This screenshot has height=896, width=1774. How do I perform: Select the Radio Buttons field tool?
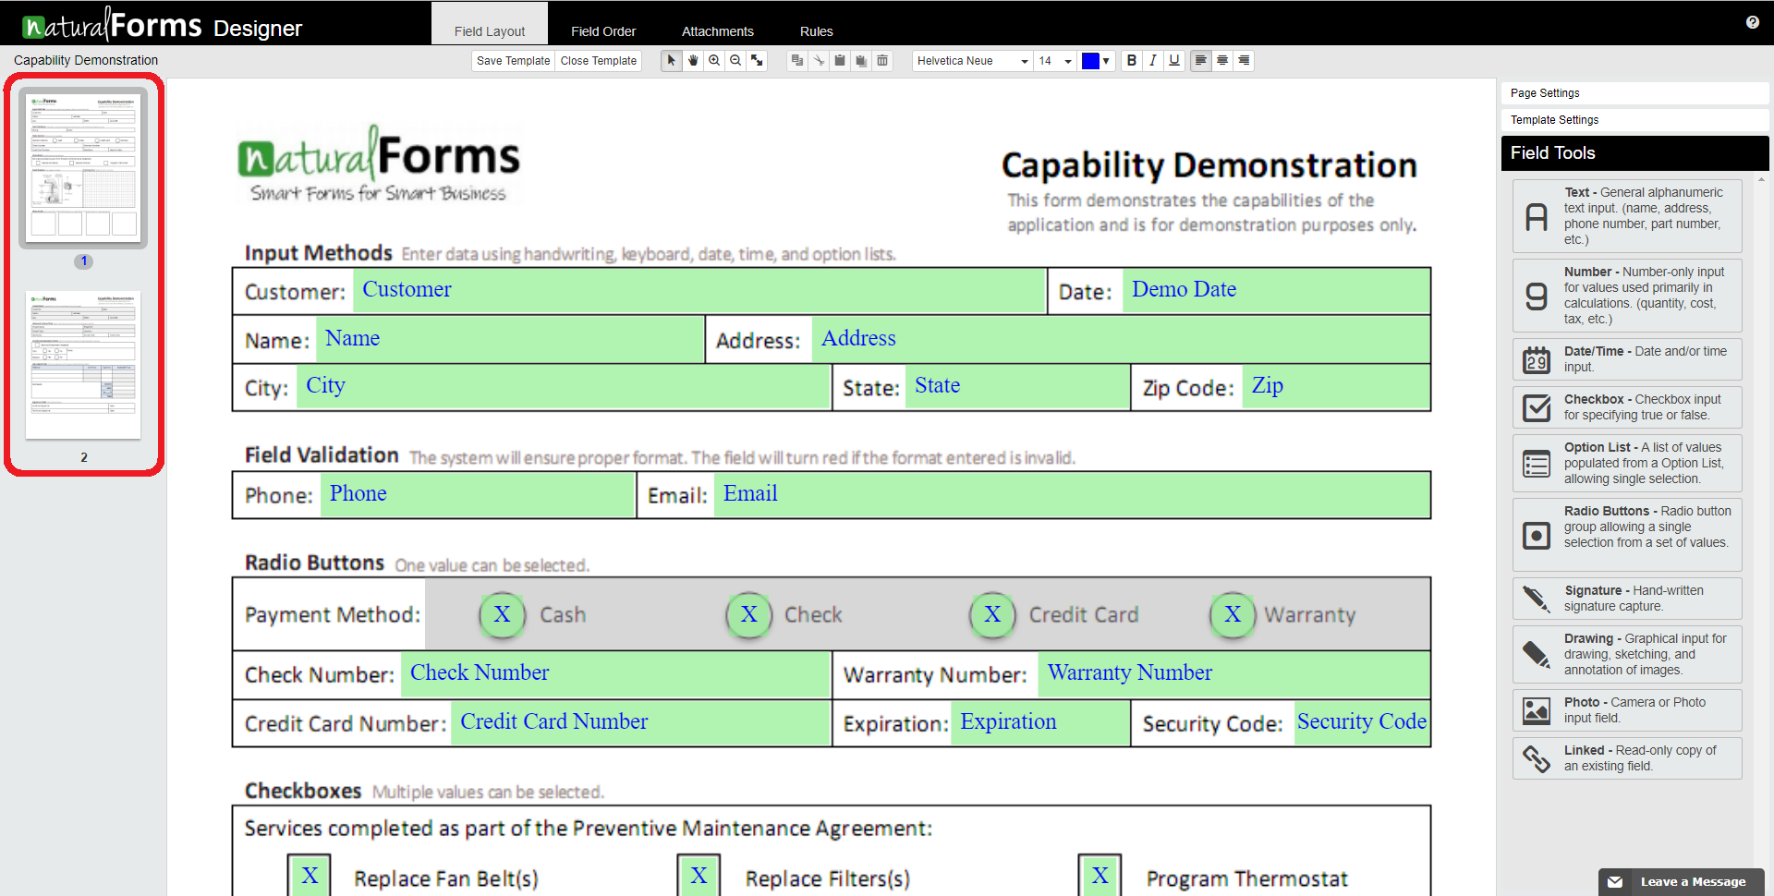coord(1627,535)
